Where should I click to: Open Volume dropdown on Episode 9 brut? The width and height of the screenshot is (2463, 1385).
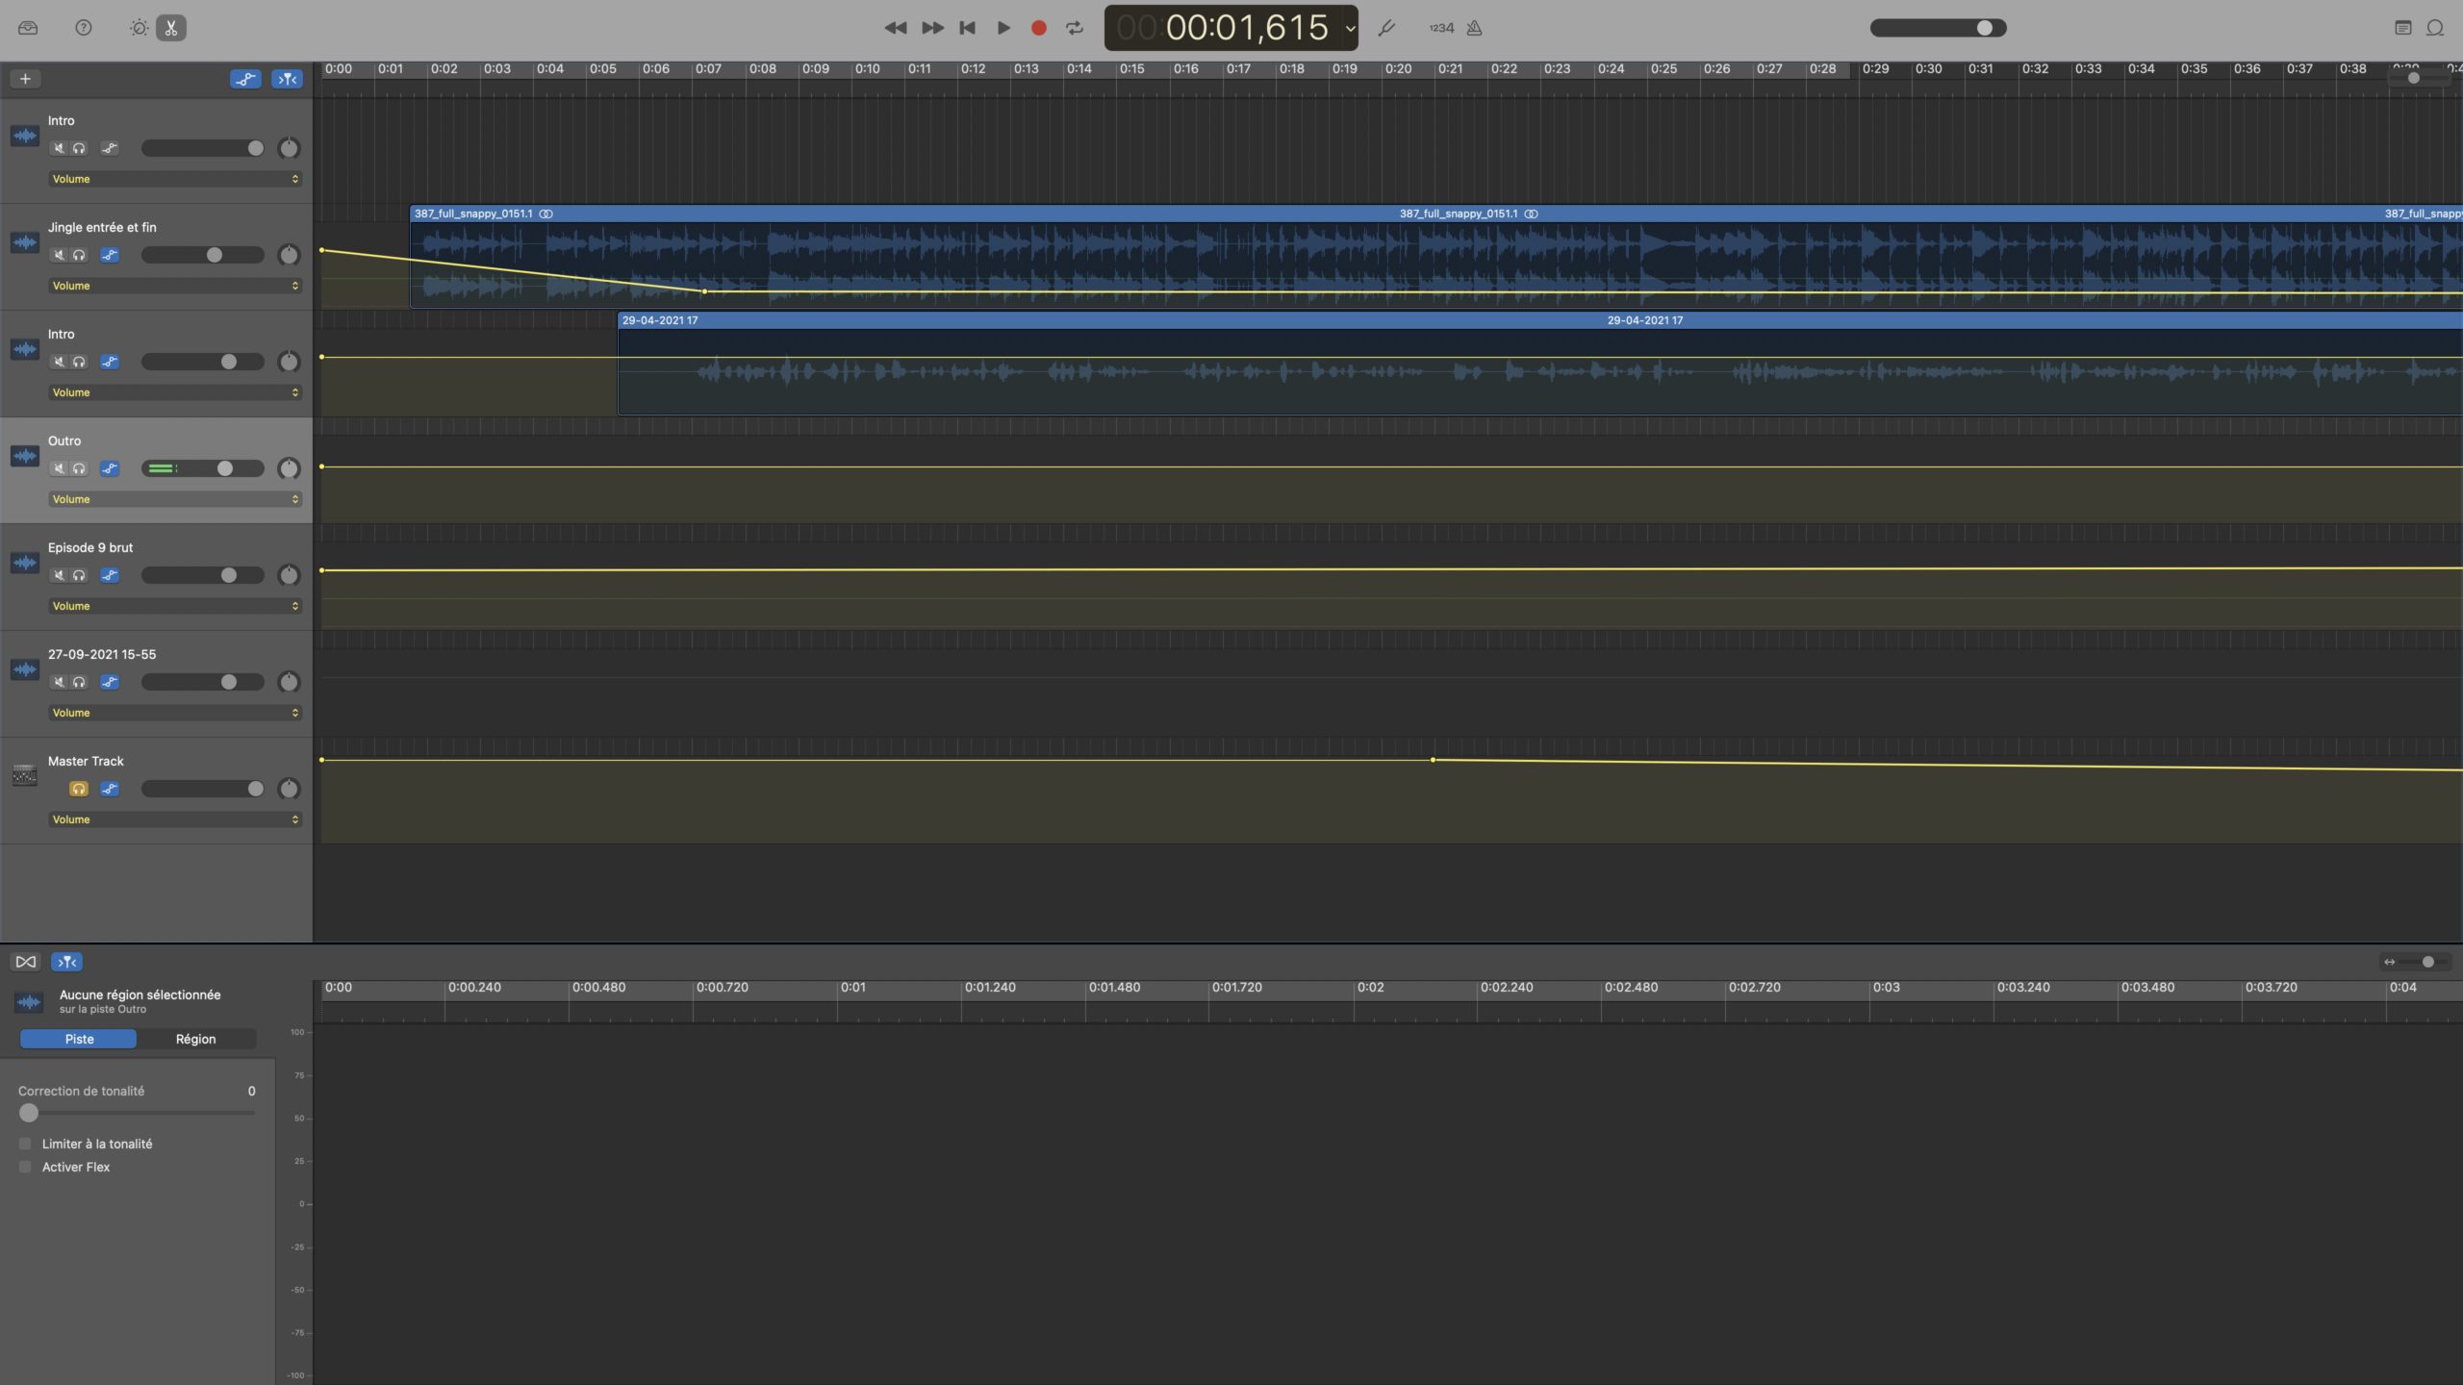175,606
